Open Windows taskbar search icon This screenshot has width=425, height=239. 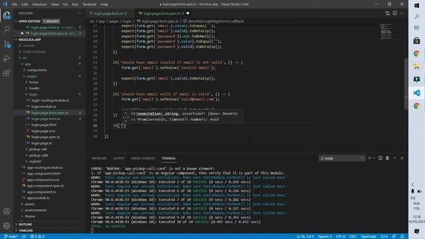[x=416, y=17]
